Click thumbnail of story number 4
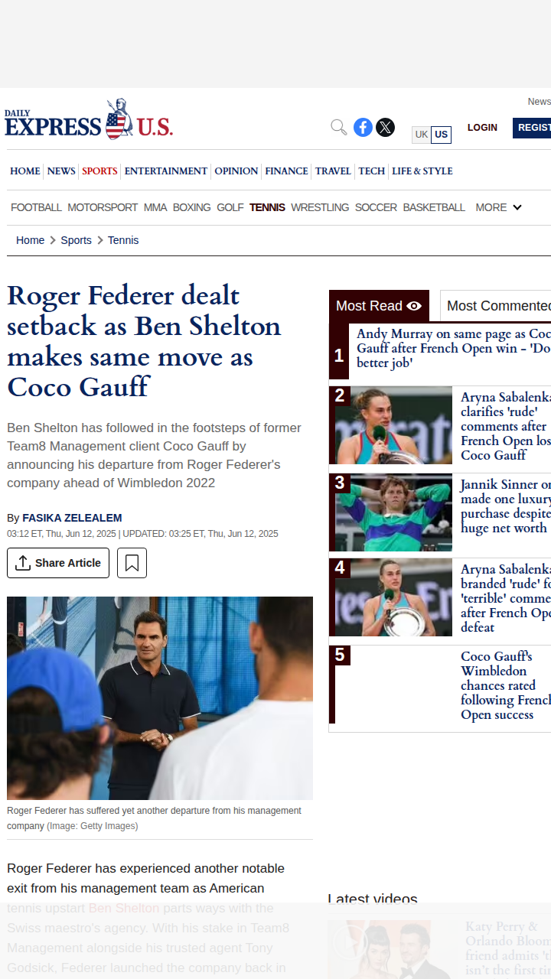Image resolution: width=551 pixels, height=979 pixels. pyautogui.click(x=393, y=597)
